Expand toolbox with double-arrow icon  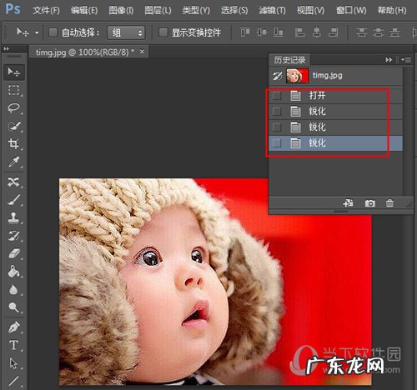click(x=7, y=49)
